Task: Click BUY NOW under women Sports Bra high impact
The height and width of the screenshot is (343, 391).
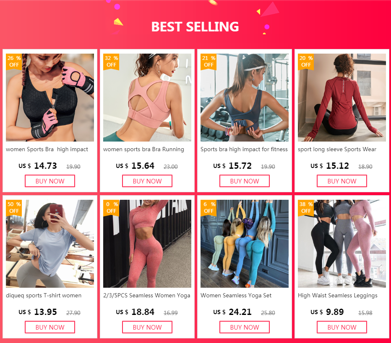Action: pyautogui.click(x=50, y=181)
